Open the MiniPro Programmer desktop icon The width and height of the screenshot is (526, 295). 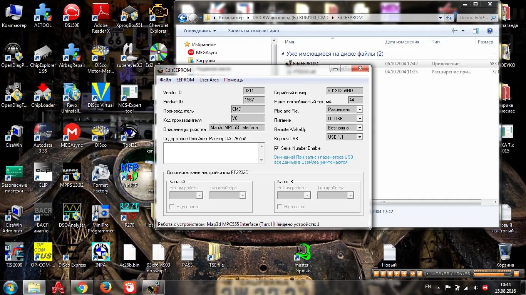click(101, 218)
